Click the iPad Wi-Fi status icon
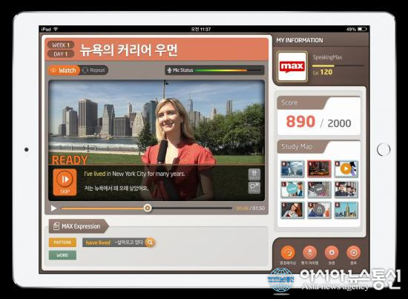The width and height of the screenshot is (408, 299). (x=56, y=29)
